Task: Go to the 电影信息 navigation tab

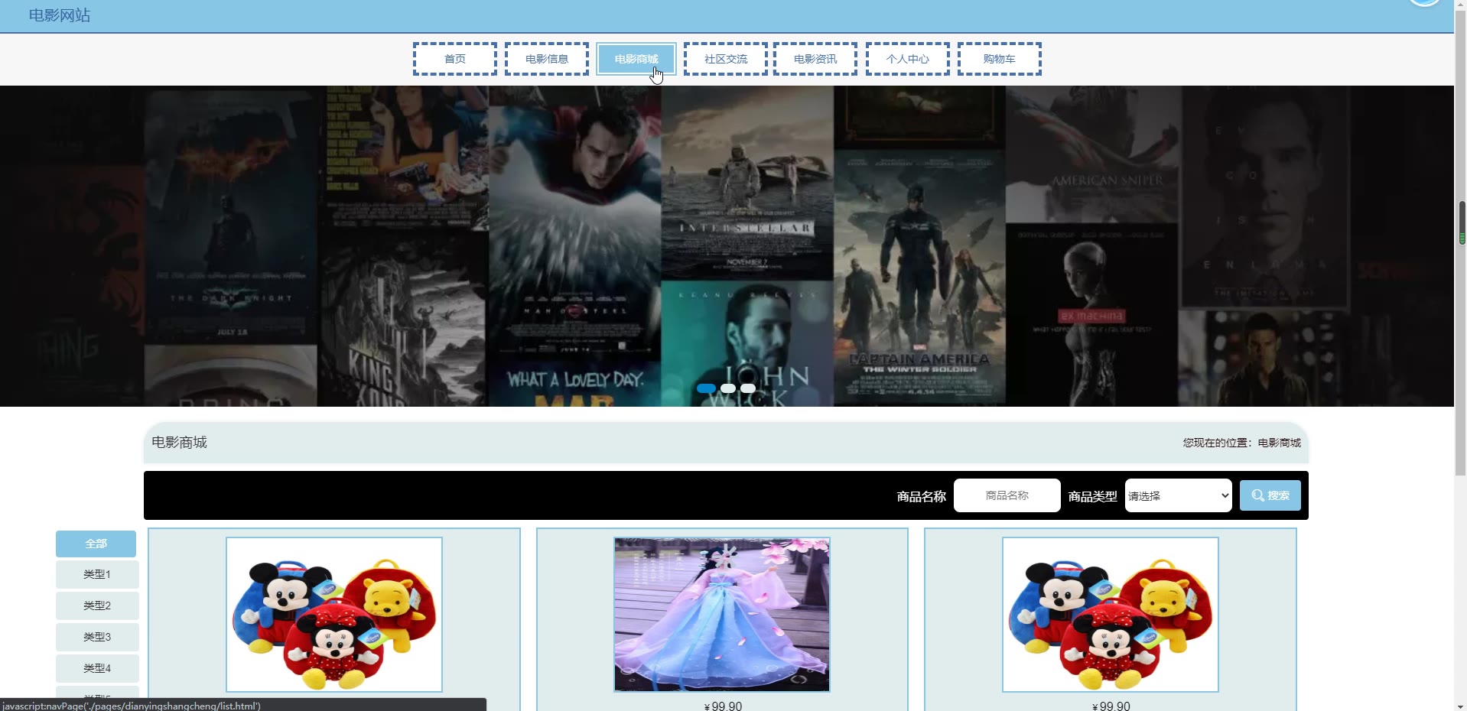Action: click(546, 59)
